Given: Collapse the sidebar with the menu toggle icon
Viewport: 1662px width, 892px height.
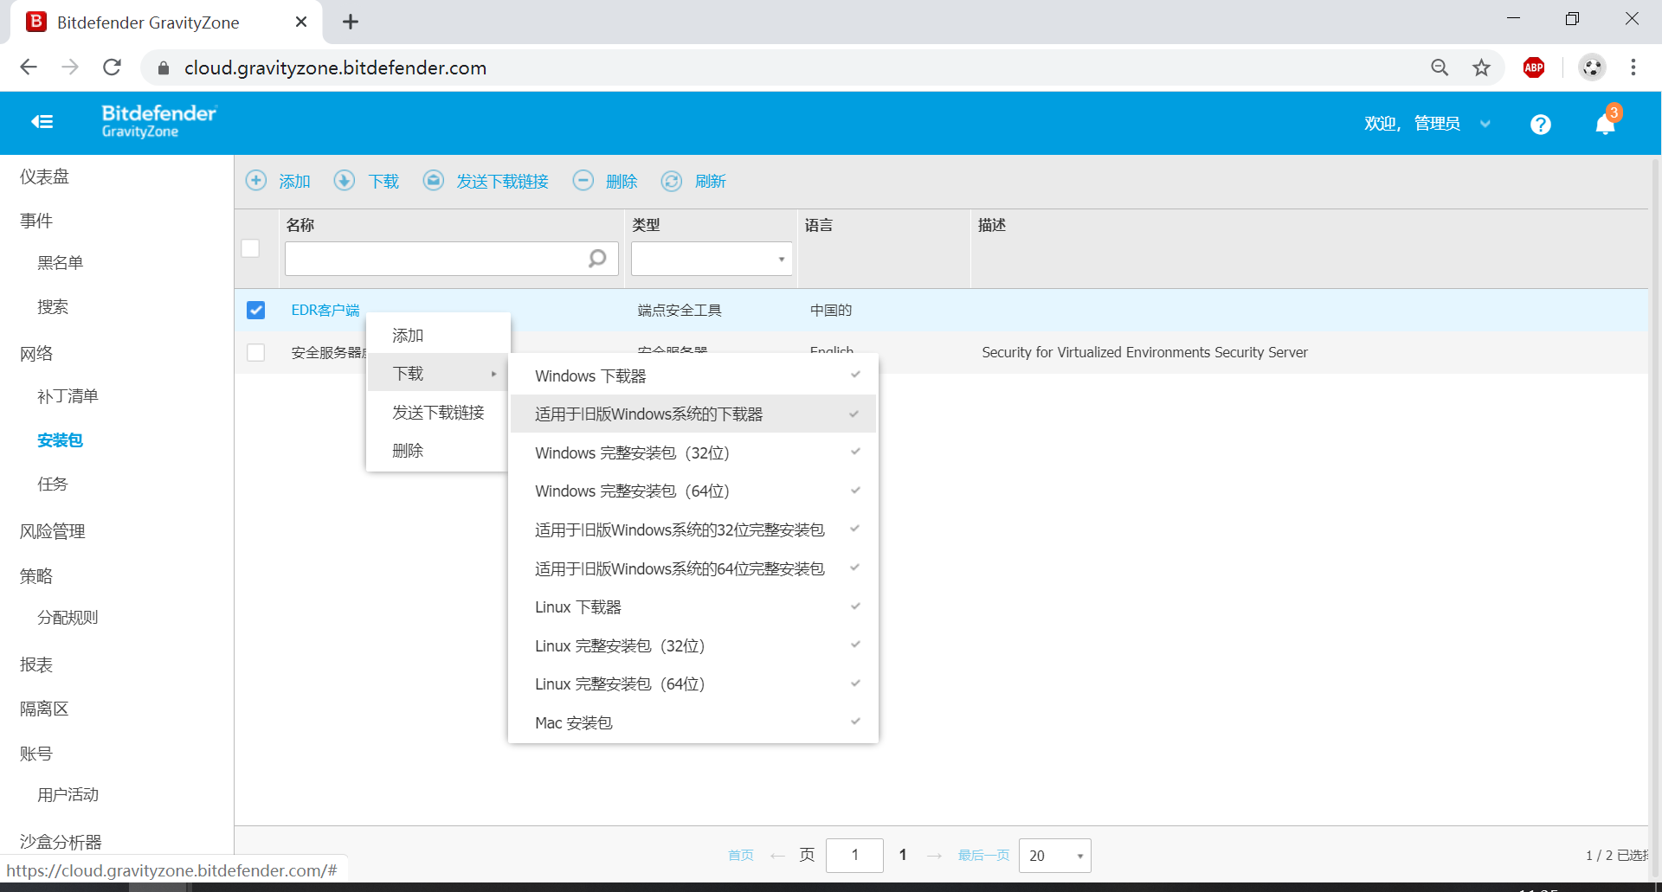Looking at the screenshot, I should tap(42, 122).
